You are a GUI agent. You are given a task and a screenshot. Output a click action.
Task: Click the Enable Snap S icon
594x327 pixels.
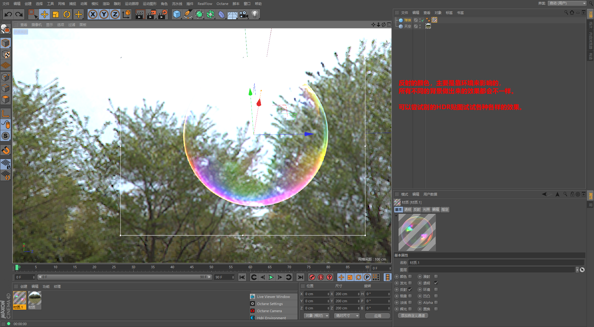(x=6, y=136)
